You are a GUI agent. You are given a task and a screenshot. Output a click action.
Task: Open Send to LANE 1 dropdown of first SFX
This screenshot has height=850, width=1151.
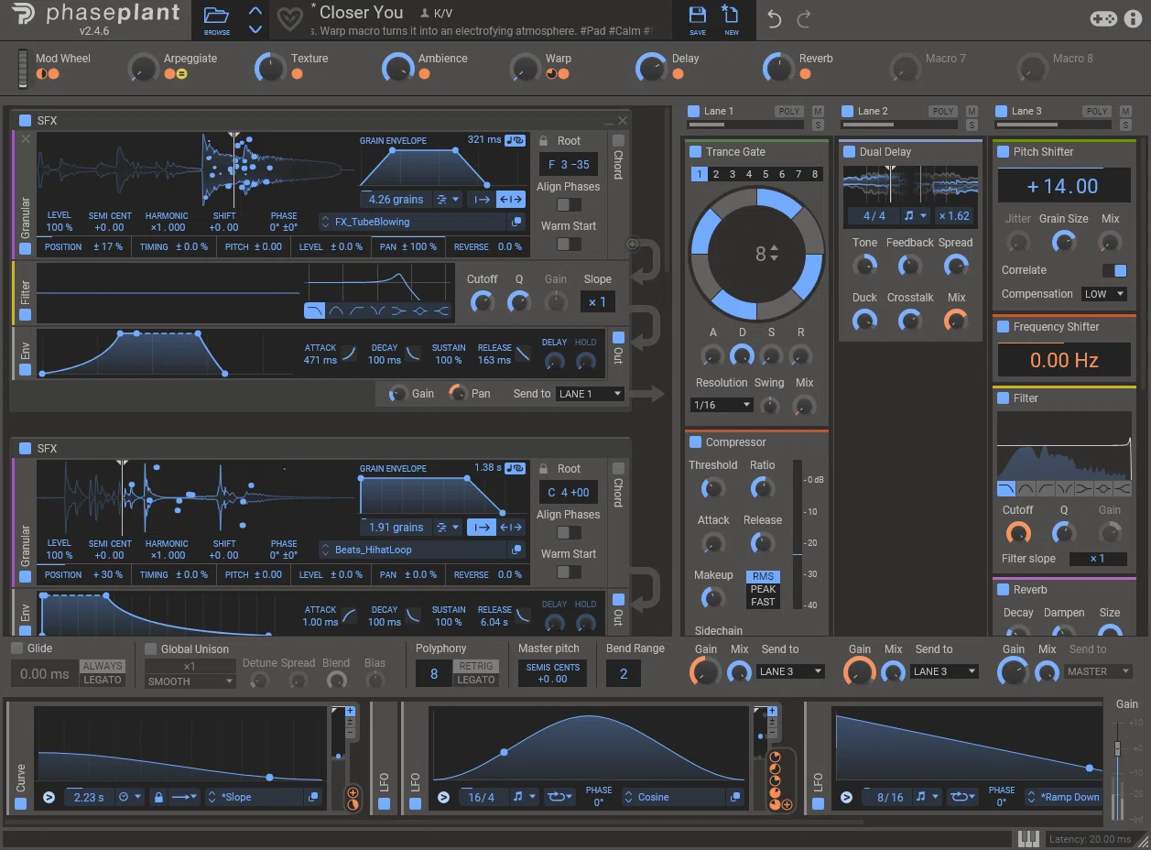click(x=591, y=394)
